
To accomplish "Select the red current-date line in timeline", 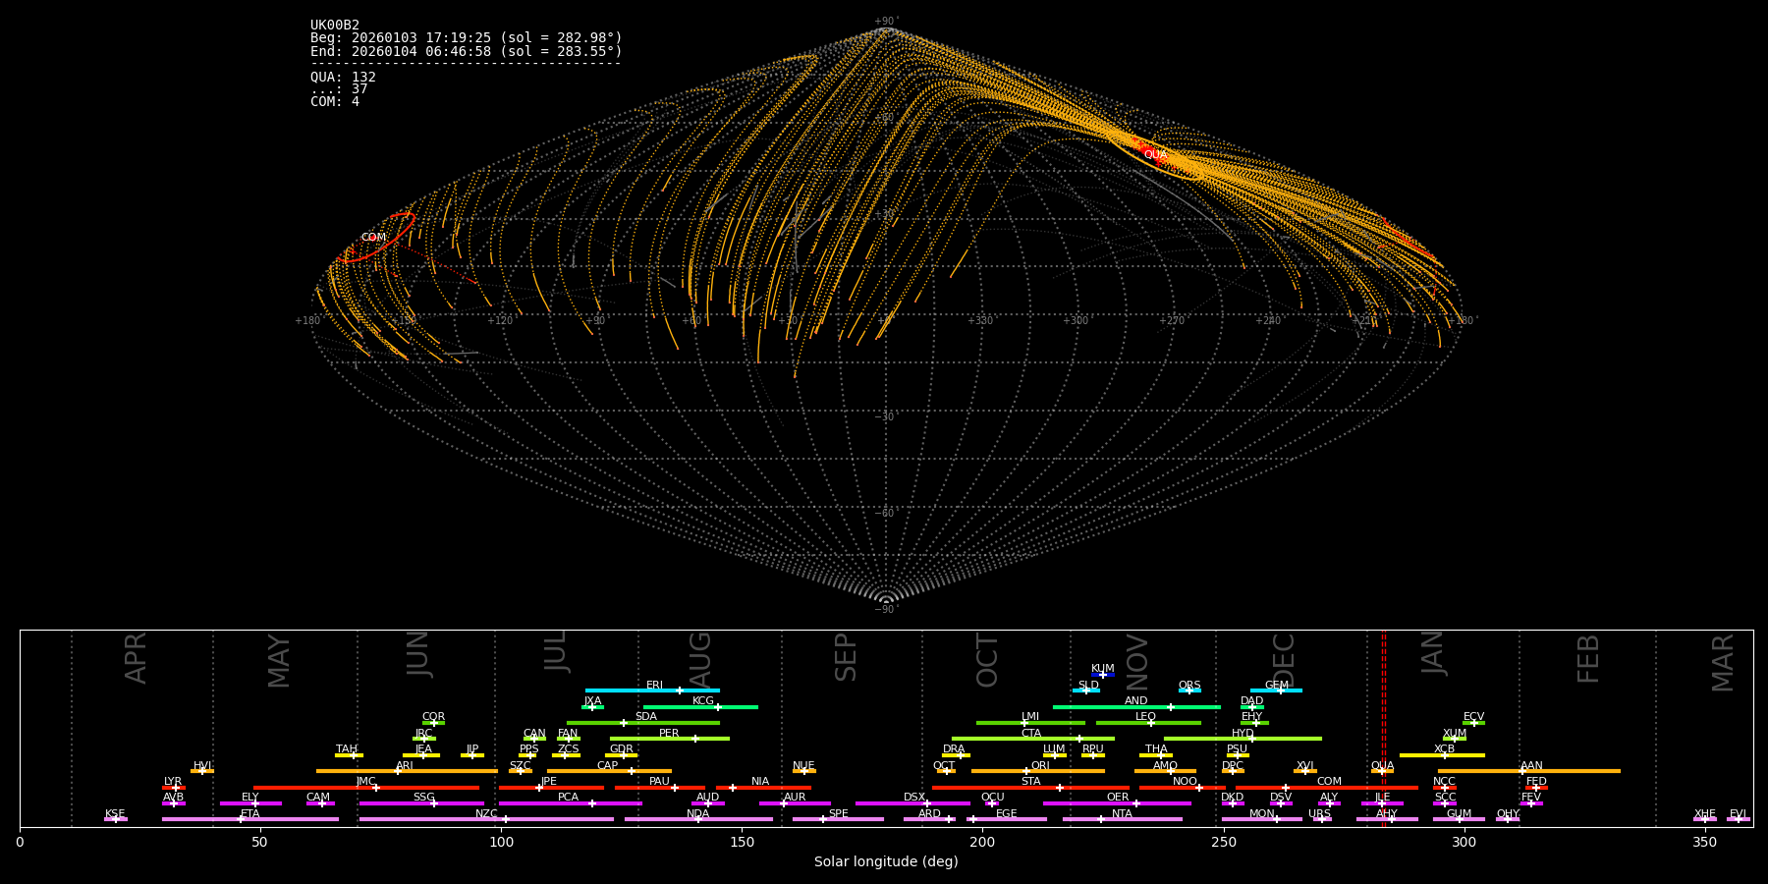I will tap(1384, 727).
